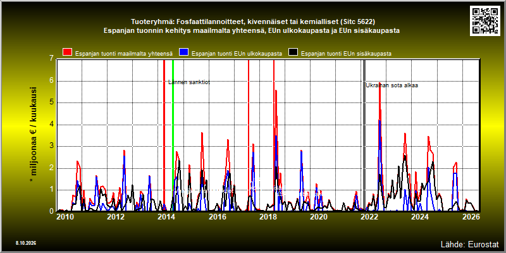This screenshot has height=253, width=506.
Task: Click the 'Lähde: Eurostat' source text
Action: tap(470, 244)
